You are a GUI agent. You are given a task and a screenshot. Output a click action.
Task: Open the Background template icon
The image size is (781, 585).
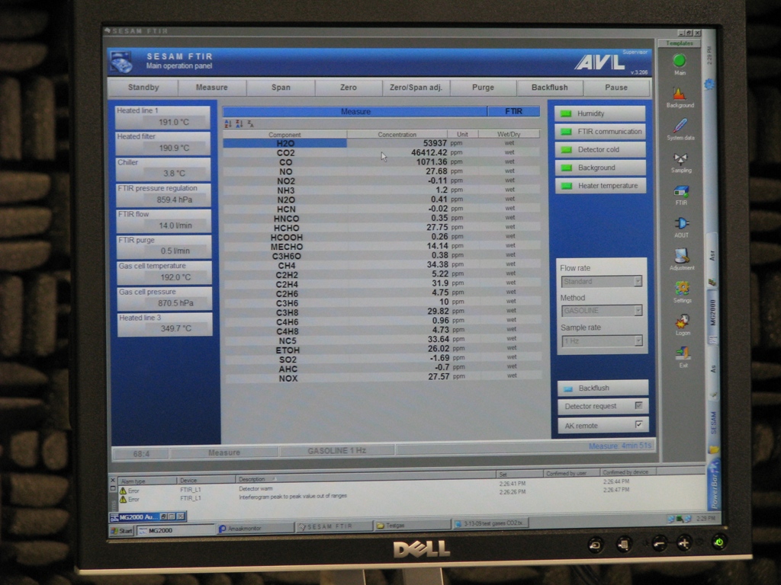point(680,94)
